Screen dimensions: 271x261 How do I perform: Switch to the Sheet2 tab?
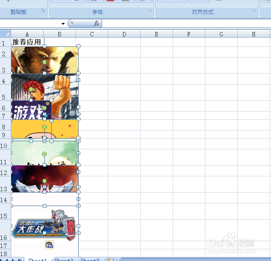tap(64, 260)
